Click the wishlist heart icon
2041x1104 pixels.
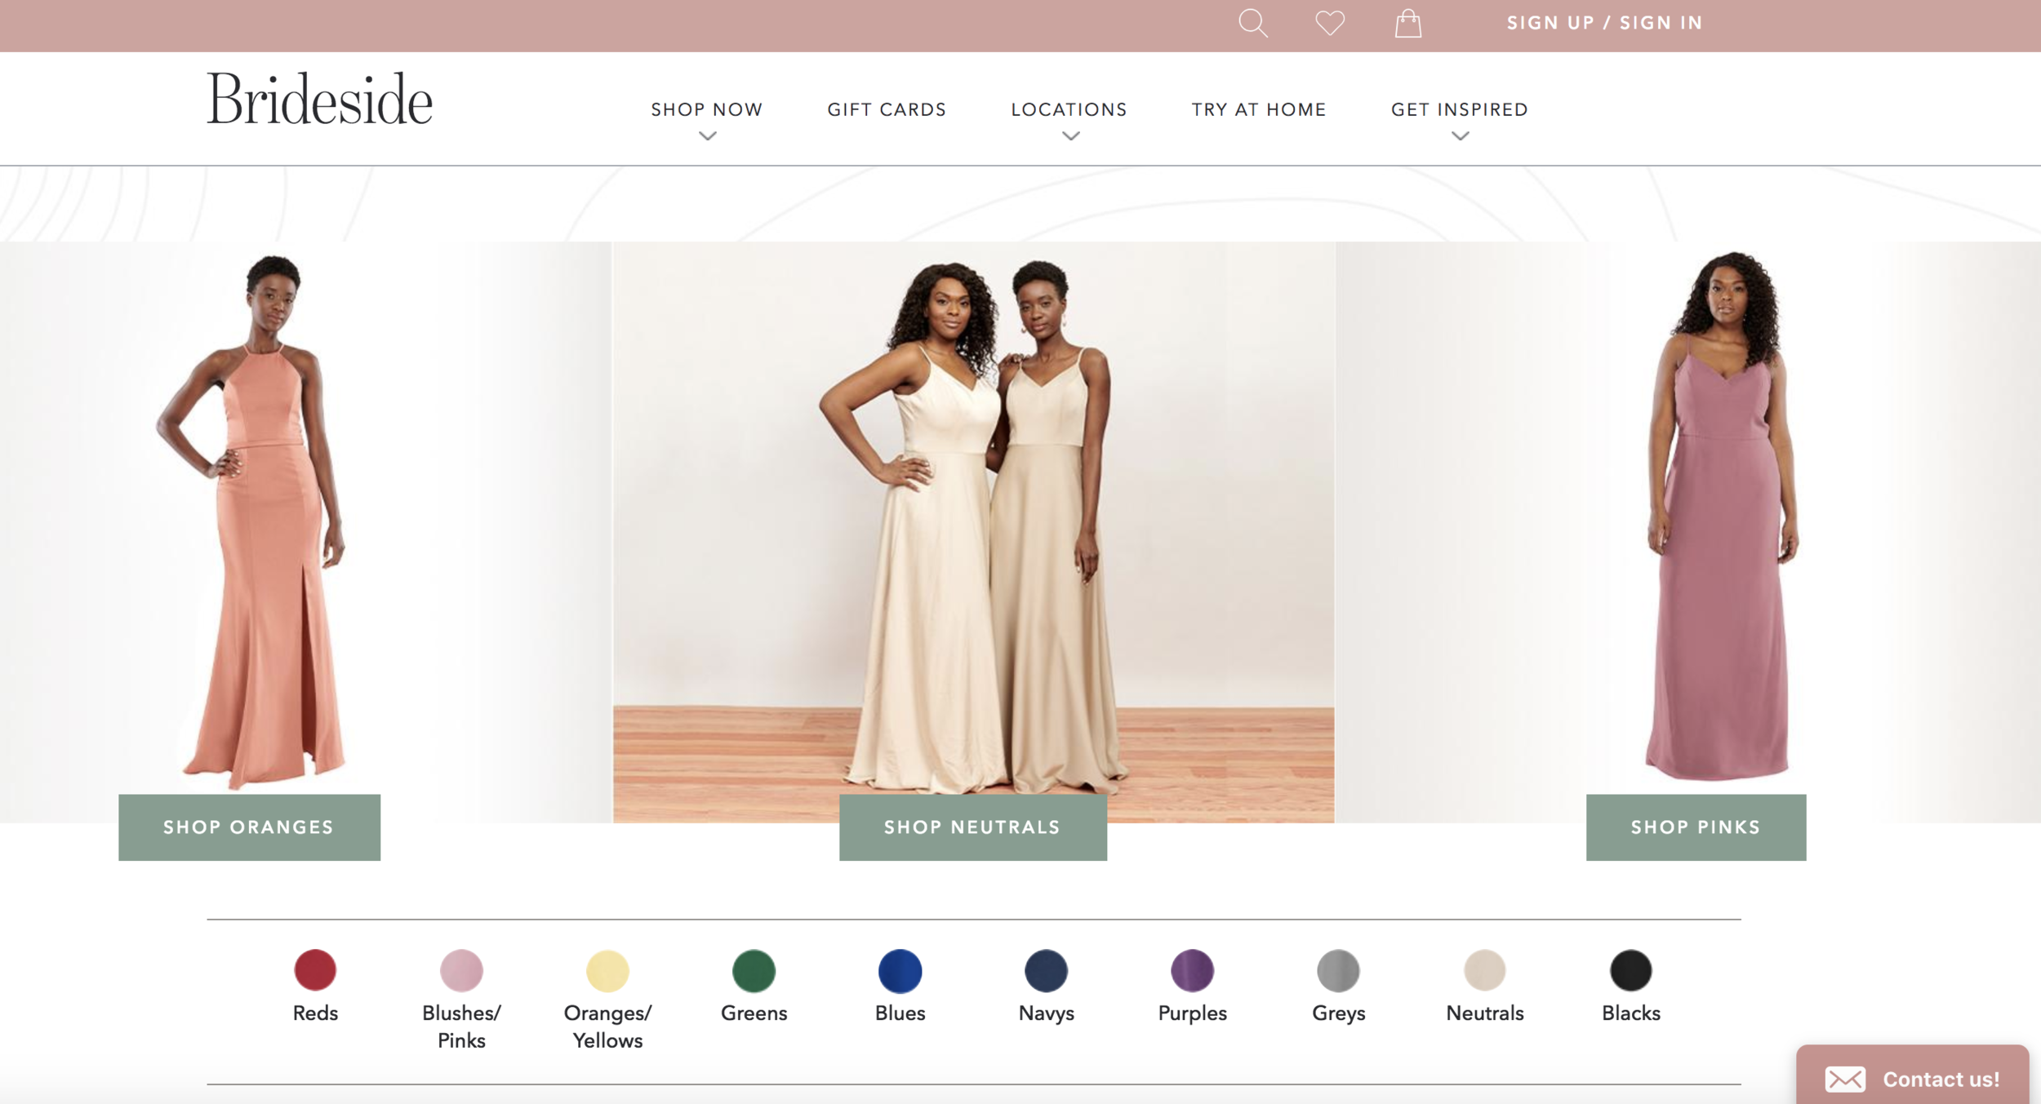1329,24
